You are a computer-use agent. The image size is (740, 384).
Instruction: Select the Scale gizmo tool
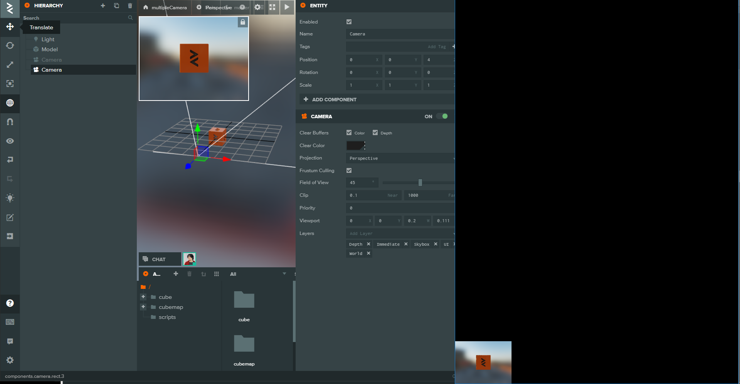pyautogui.click(x=10, y=64)
